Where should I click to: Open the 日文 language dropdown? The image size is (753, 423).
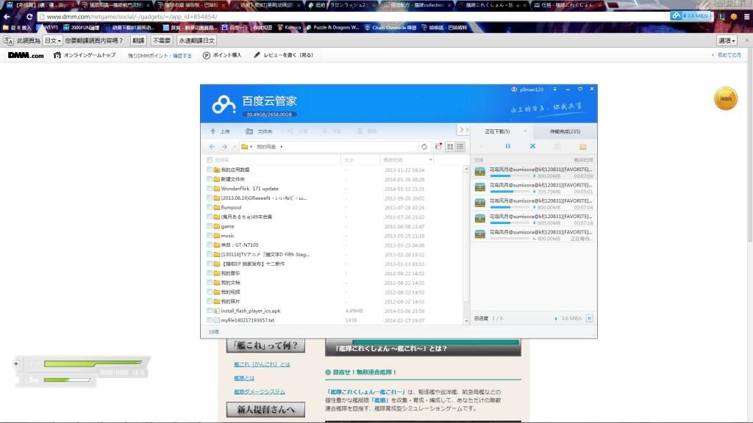52,41
